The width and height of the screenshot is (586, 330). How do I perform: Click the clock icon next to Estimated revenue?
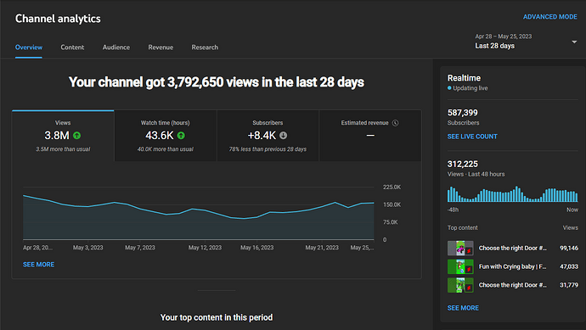tap(396, 123)
